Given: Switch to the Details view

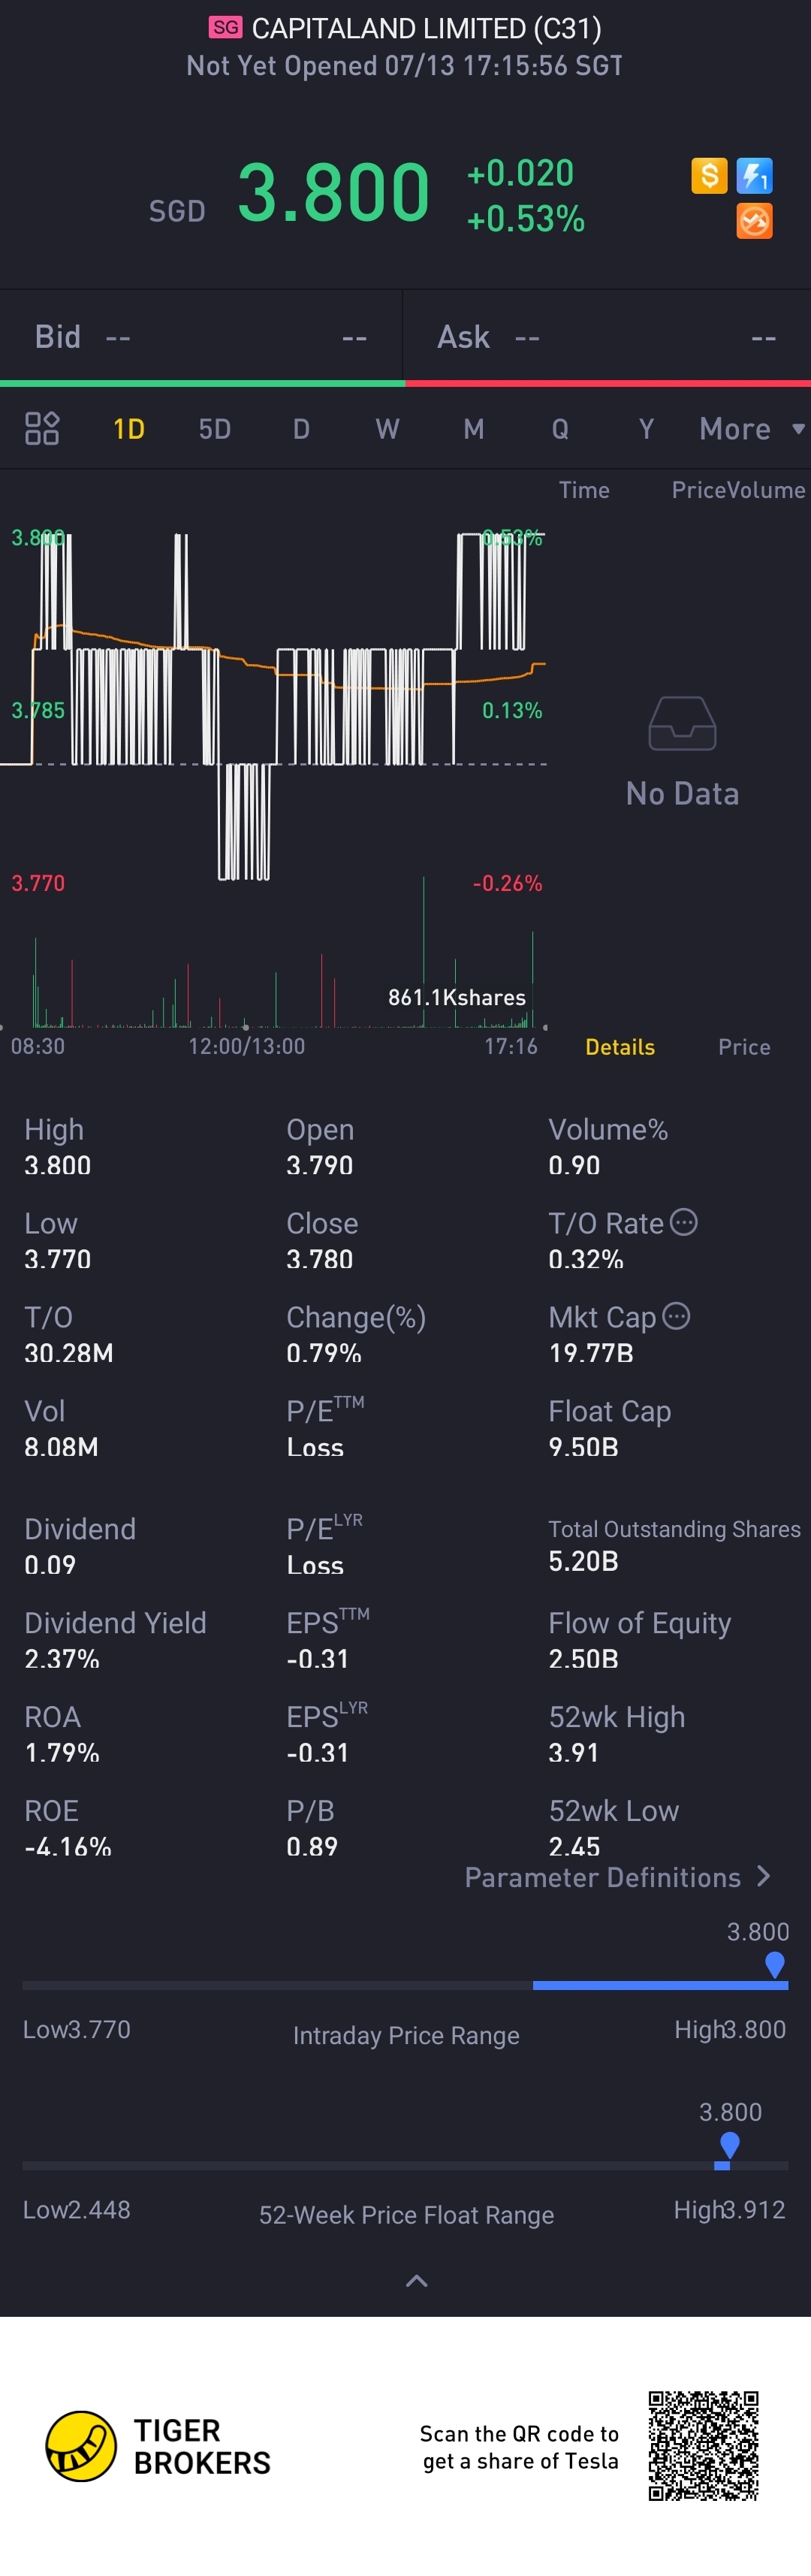Looking at the screenshot, I should (620, 1047).
